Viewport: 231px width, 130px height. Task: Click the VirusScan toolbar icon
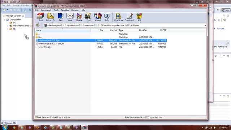[x=118, y=17]
